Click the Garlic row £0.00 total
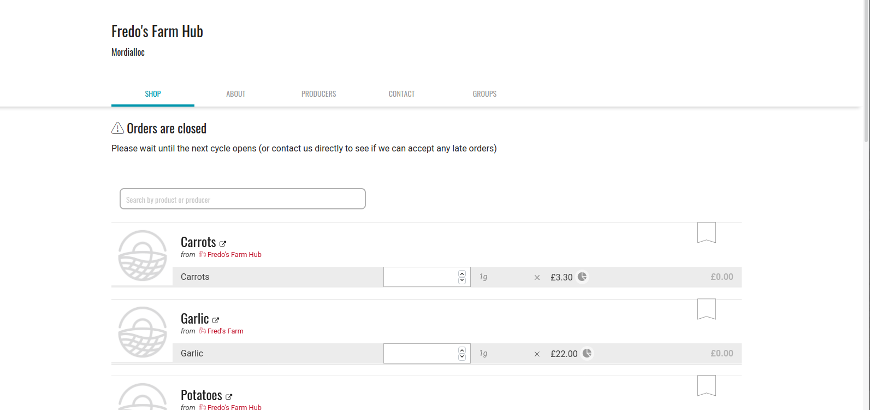 coord(722,354)
